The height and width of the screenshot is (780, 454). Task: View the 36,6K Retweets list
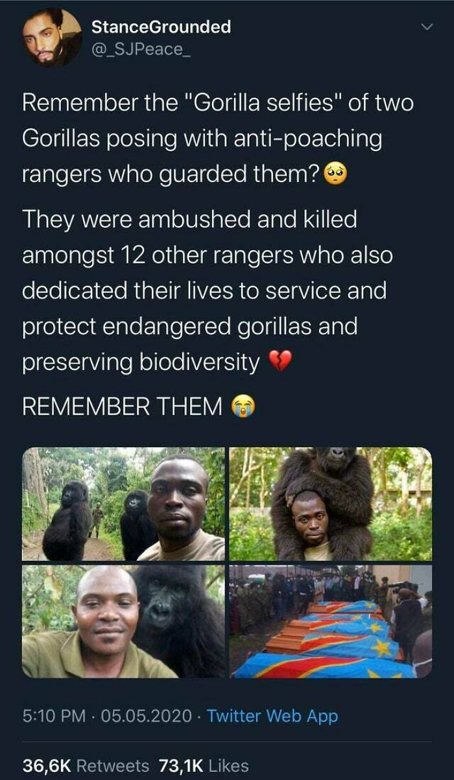(x=86, y=765)
